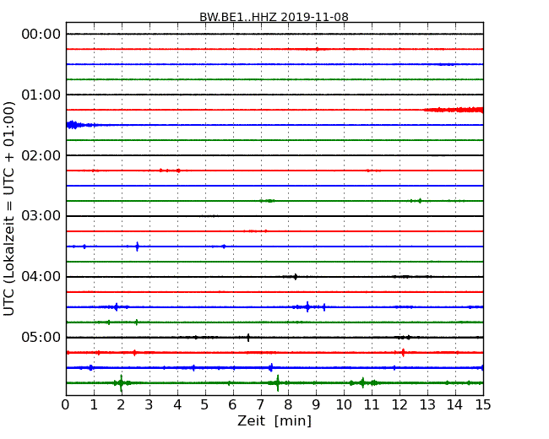Click the x-axis tick label 2
Viewport: 549px width, 439px height.
tap(121, 405)
